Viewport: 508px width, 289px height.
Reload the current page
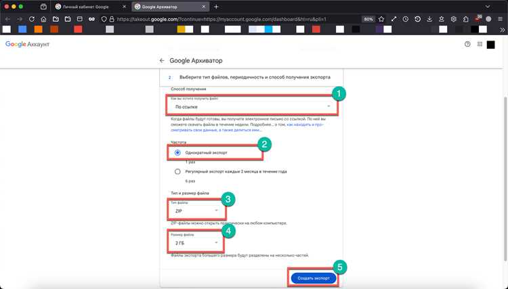[x=32, y=19]
